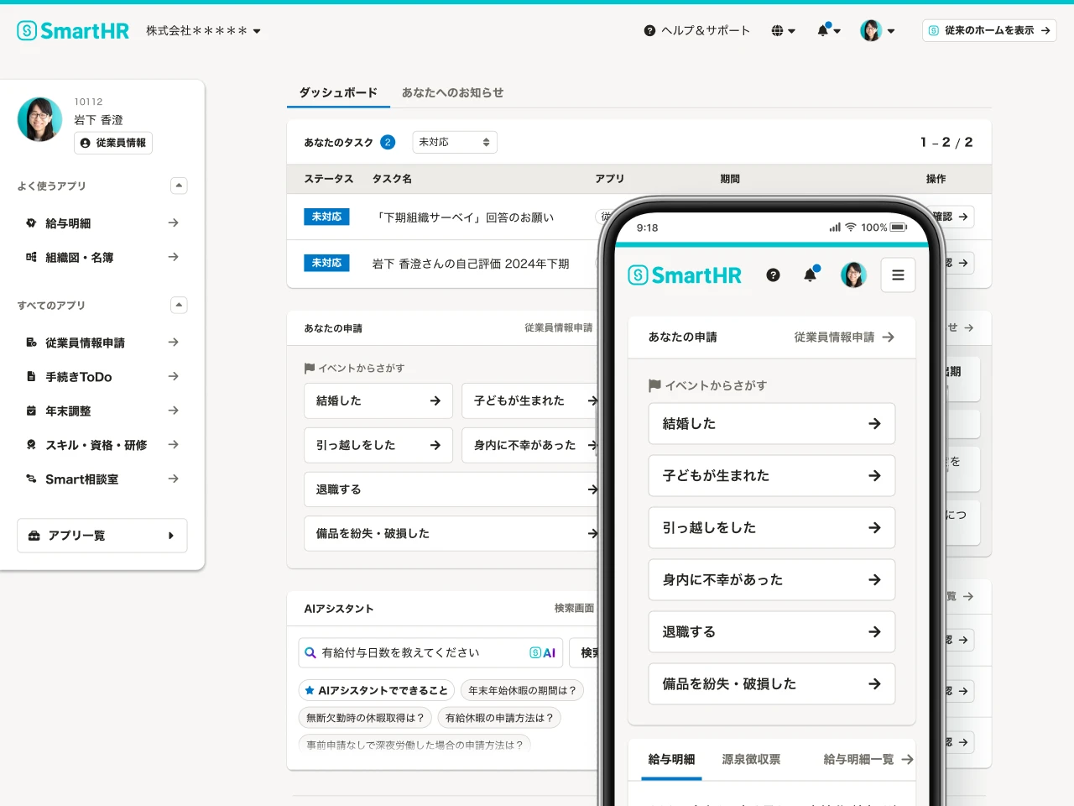Click the SmartHR logo in desktop header

pos(73,31)
